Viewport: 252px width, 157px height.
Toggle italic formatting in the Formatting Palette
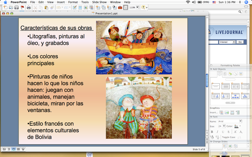pos(217,132)
